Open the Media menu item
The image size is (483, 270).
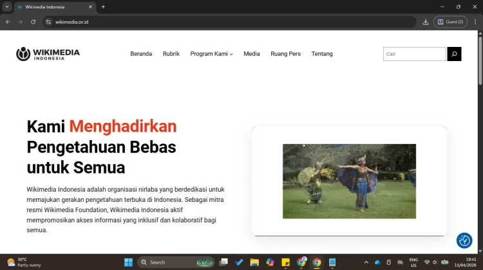coord(252,54)
